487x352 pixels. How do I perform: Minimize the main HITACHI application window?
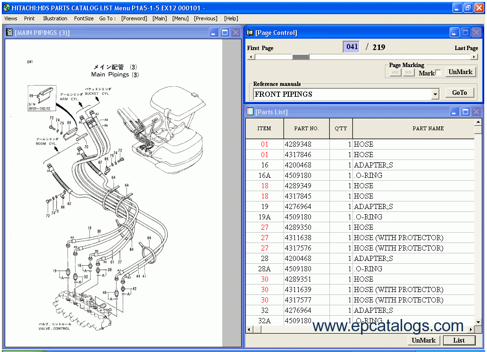click(x=457, y=8)
